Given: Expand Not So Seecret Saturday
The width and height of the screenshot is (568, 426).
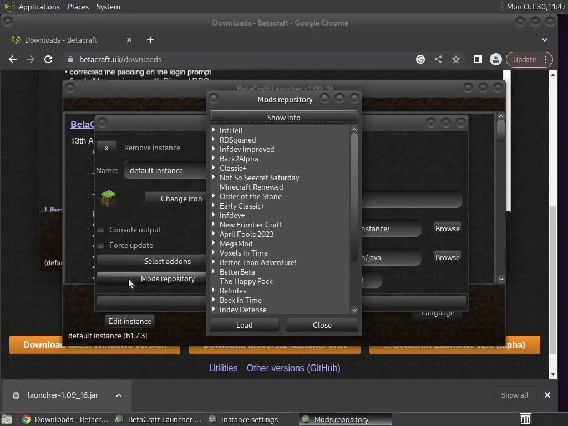Looking at the screenshot, I should (214, 177).
